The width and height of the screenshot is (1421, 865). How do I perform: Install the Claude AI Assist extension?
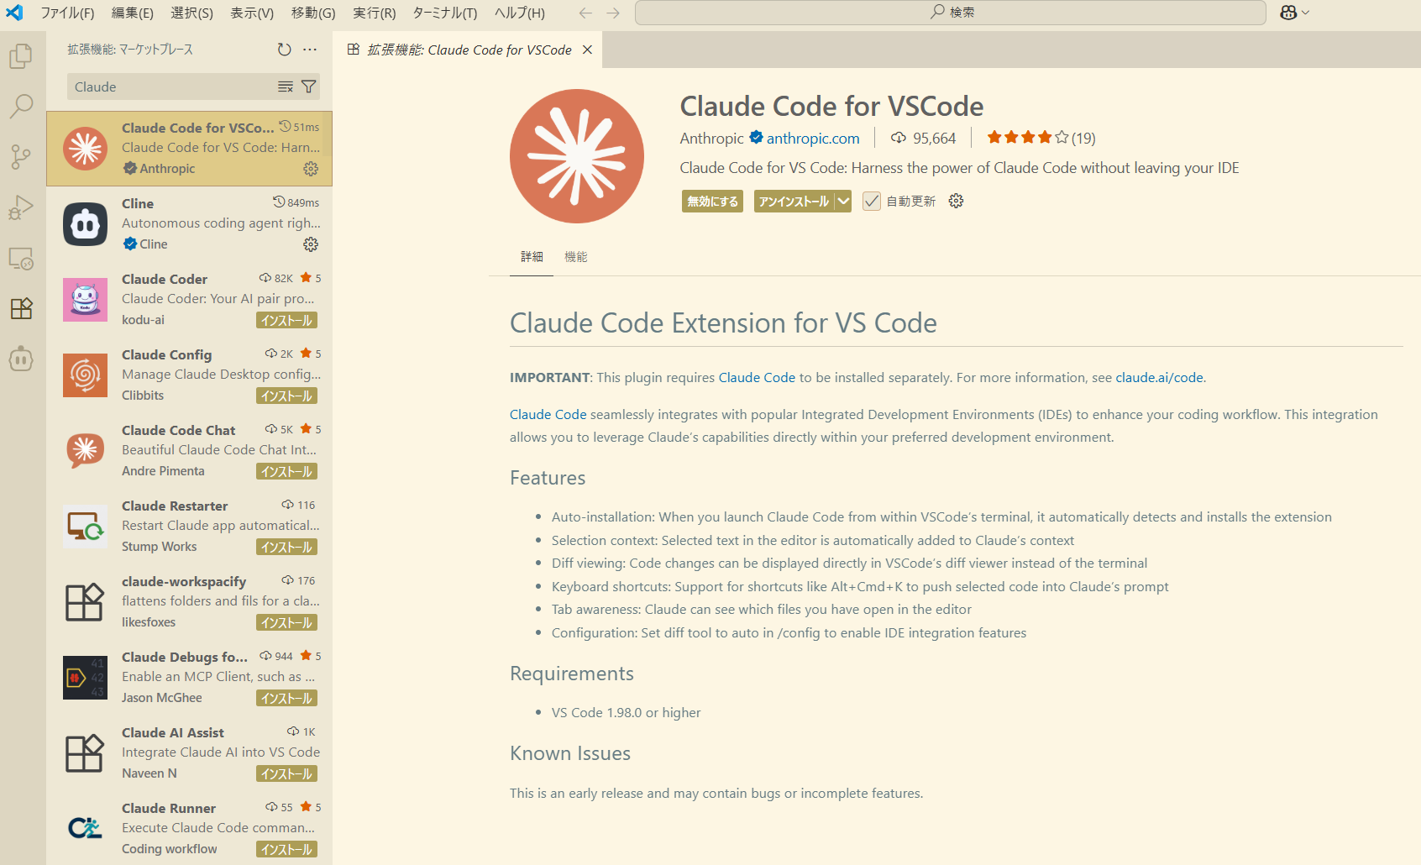(x=286, y=773)
